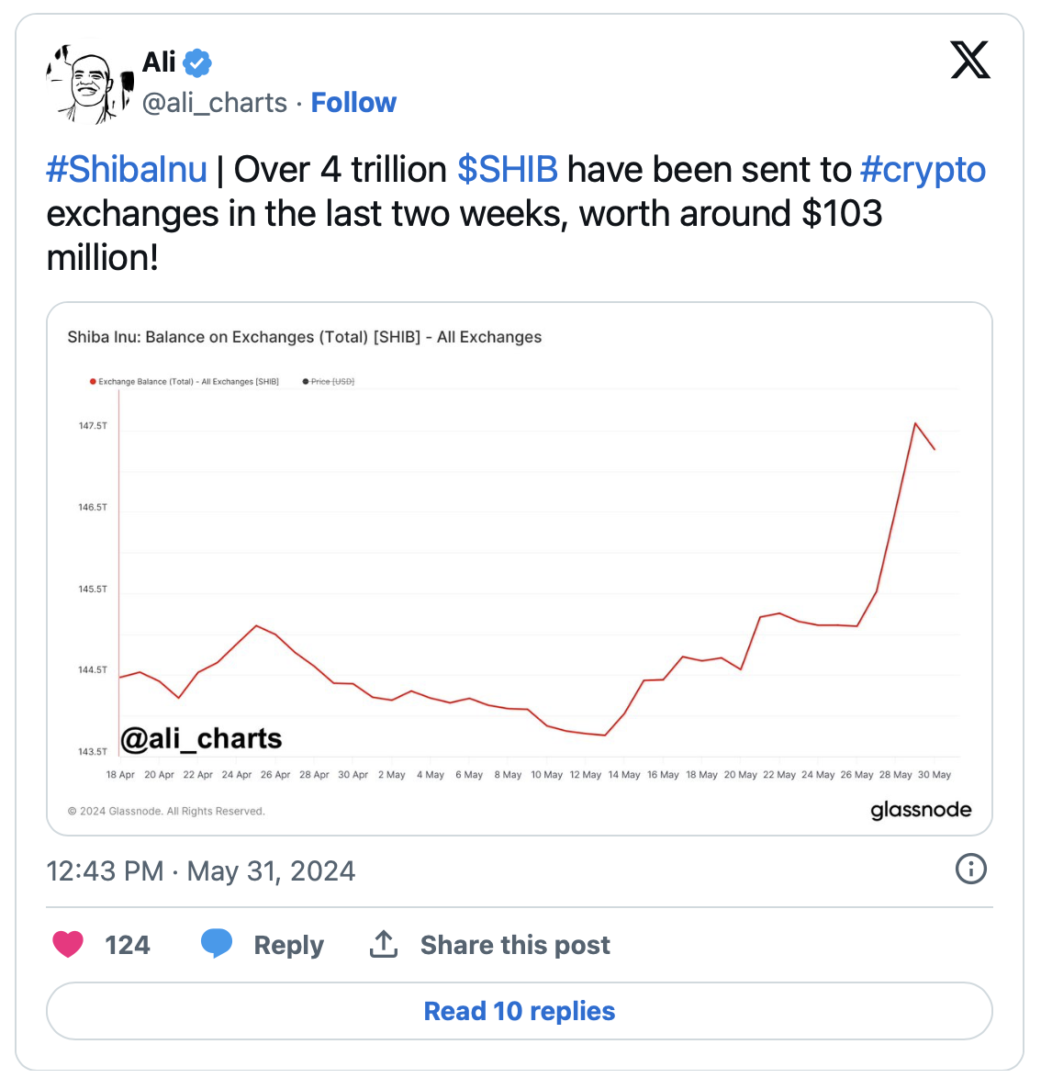The width and height of the screenshot is (1041, 1089).
Task: Open the #ShibaInu hashtag link
Action: (x=127, y=170)
